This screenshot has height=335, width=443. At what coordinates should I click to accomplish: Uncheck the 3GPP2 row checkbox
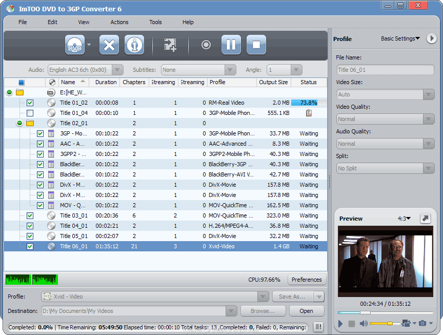coord(40,154)
